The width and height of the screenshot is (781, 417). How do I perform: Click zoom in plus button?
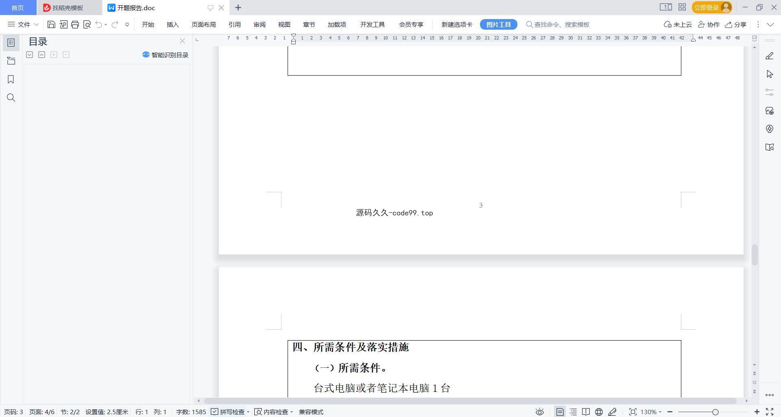coord(757,412)
